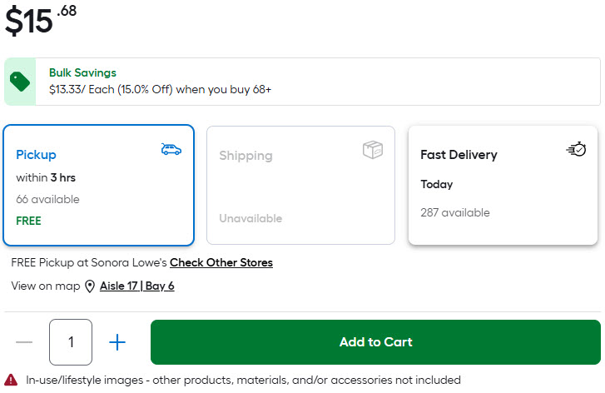Click the fast delivery stopwatch icon
This screenshot has height=393, width=605.
(576, 150)
